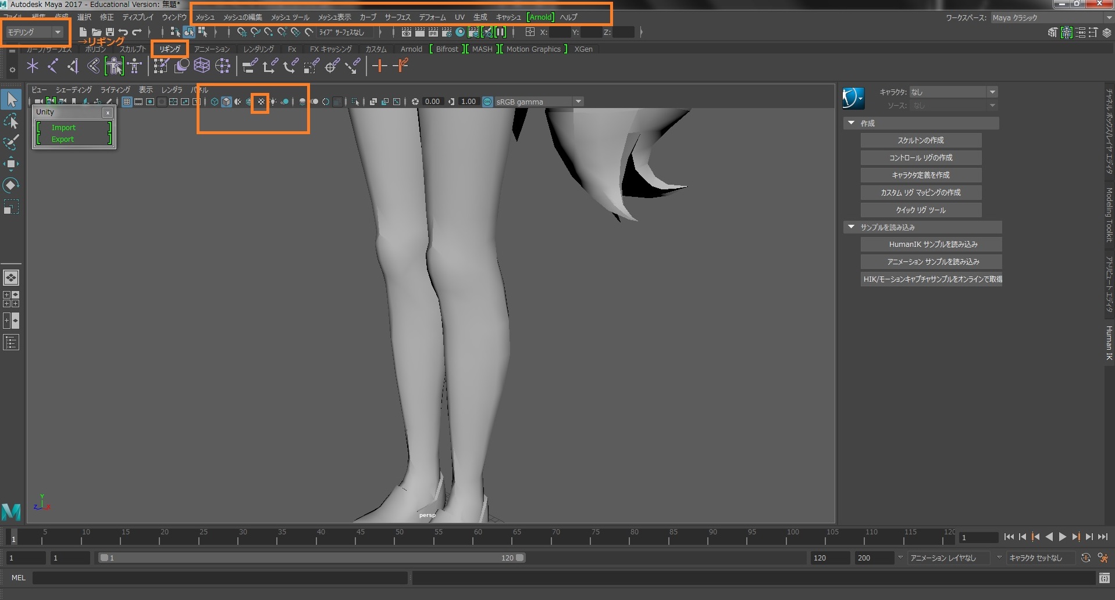Click the locator asterisk shelf icon
This screenshot has height=600, width=1115.
pyautogui.click(x=33, y=66)
